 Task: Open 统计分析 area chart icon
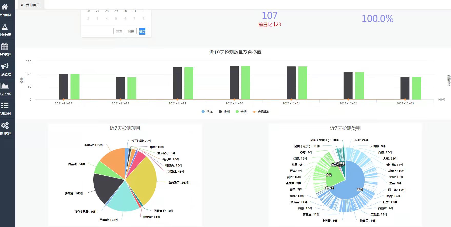coord(5,86)
